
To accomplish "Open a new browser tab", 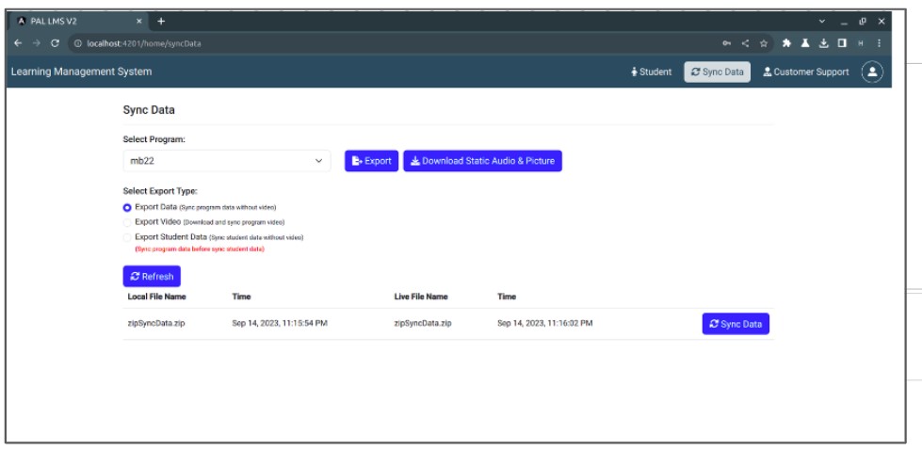I will [161, 21].
